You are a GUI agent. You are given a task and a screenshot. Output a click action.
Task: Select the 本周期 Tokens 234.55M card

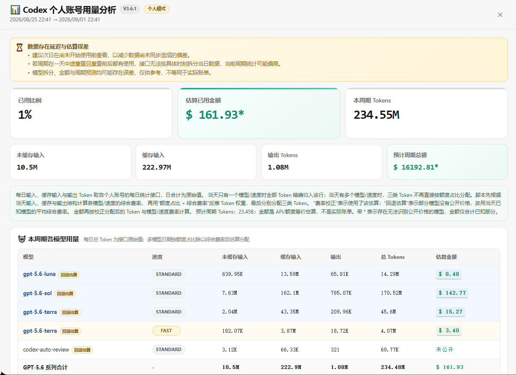[x=427, y=113]
